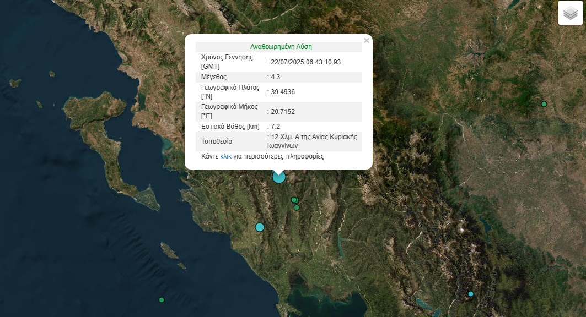The width and height of the screenshot is (586, 317).
Task: Open the map layers switcher
Action: tap(570, 13)
